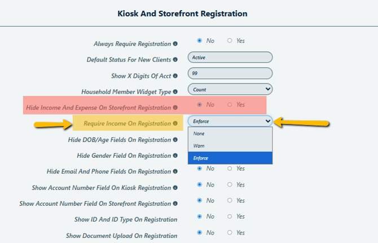Click the Default Status field showing Active
Viewport: 378px width, 243px height.
tap(230, 58)
